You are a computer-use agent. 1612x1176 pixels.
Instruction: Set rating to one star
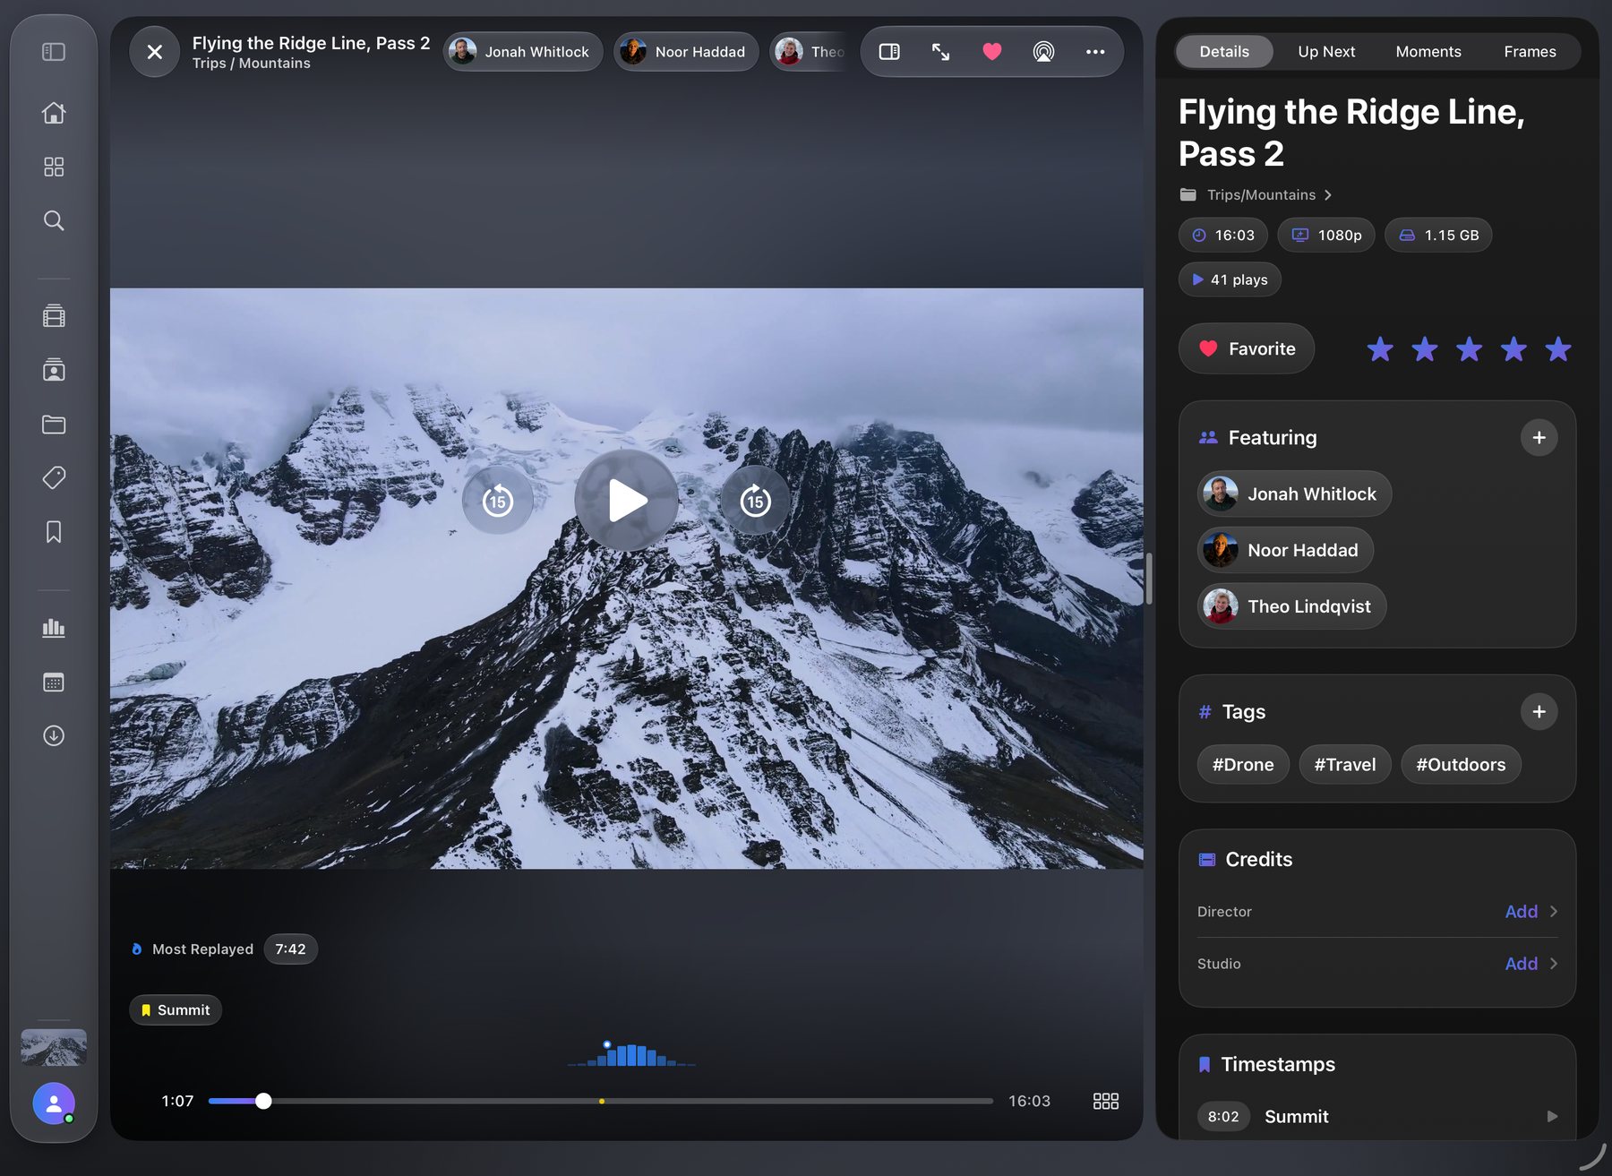1380,349
